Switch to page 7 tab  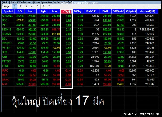click(x=49, y=6)
